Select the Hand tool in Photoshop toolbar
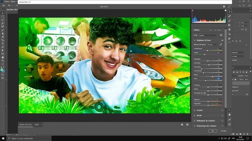Image resolution: width=252 pixels, height=141 pixels. tap(3, 57)
